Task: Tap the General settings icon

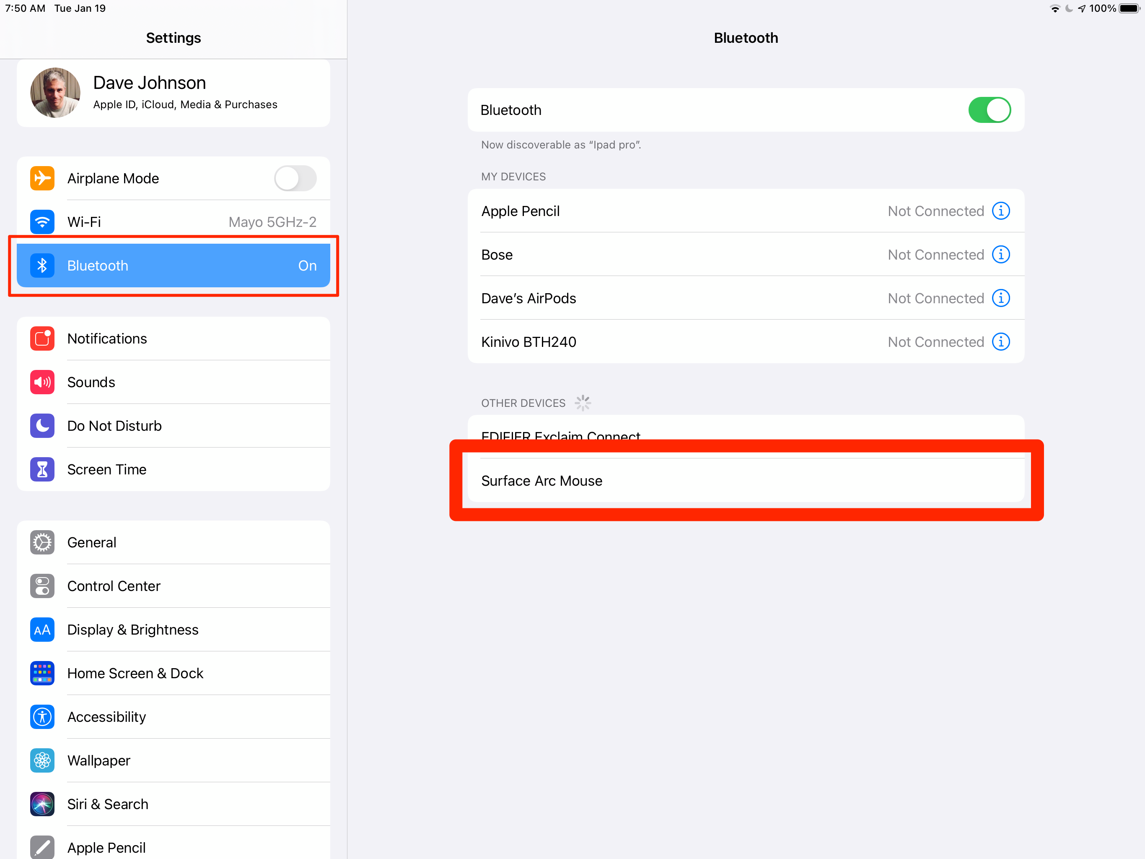Action: click(x=42, y=542)
